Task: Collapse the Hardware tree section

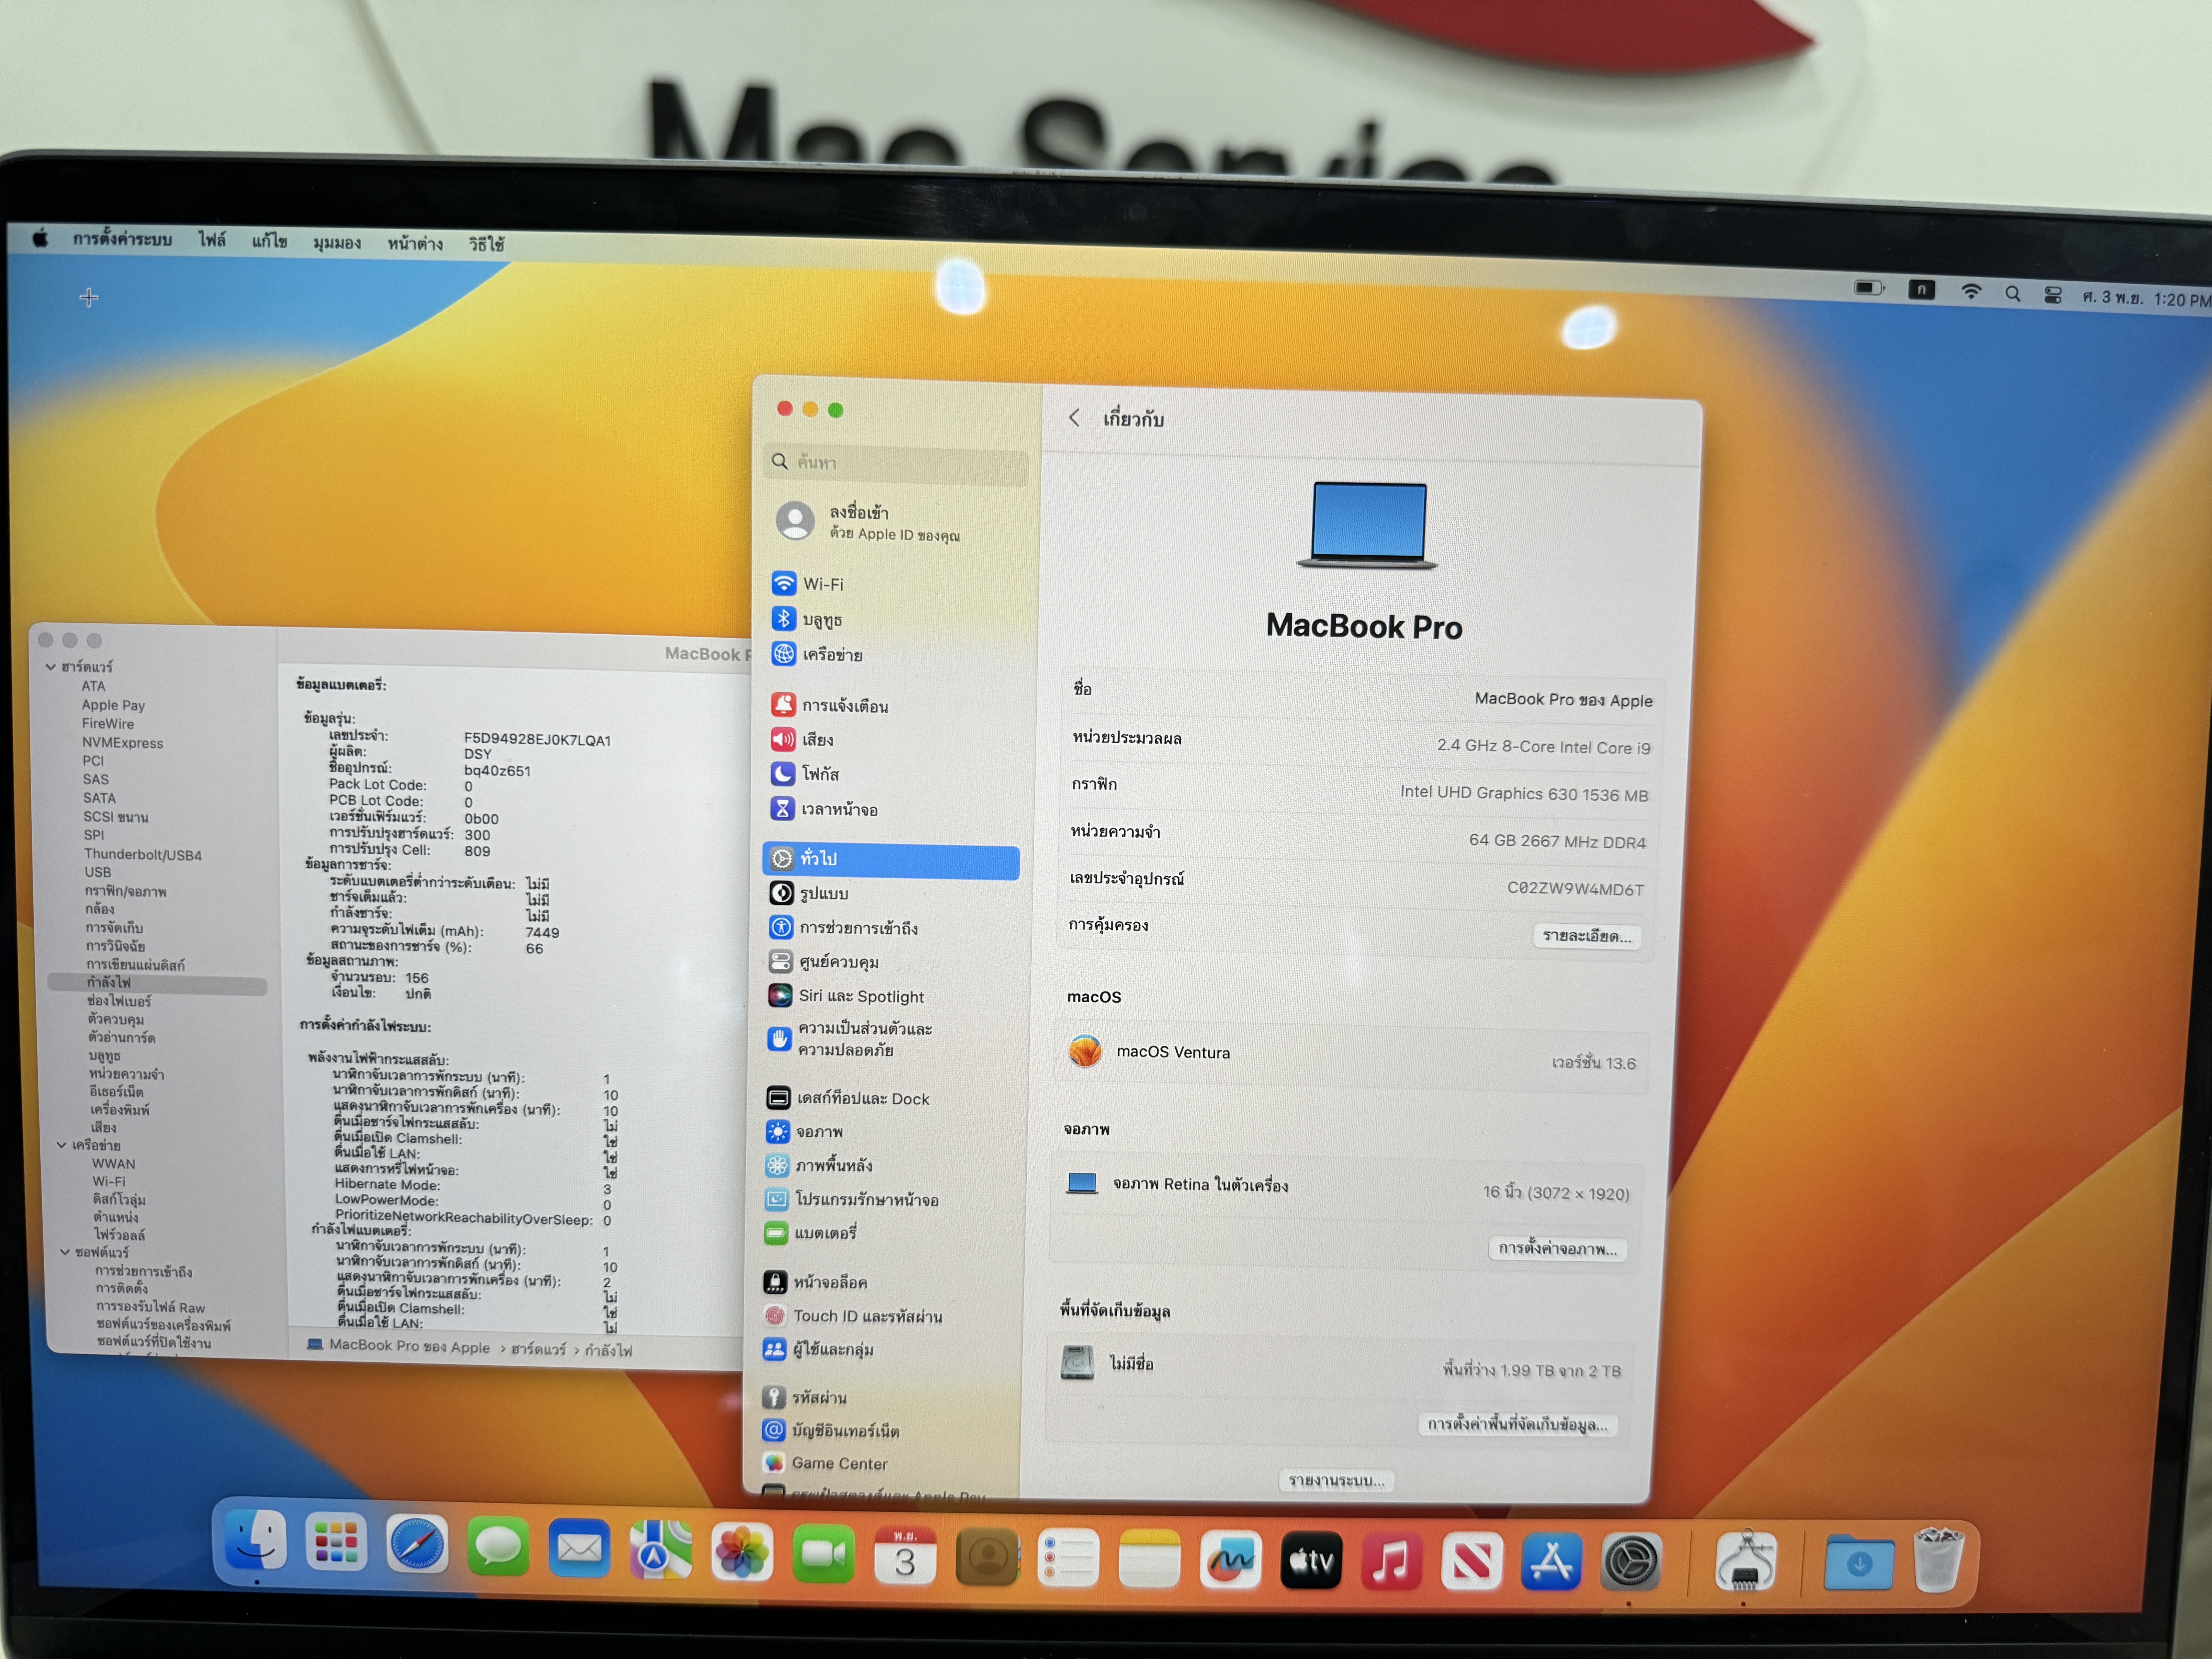Action: pyautogui.click(x=51, y=666)
